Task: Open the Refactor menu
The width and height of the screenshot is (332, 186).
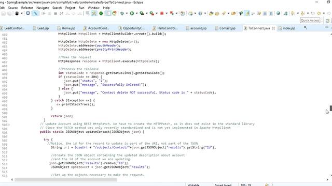Action: [27, 8]
